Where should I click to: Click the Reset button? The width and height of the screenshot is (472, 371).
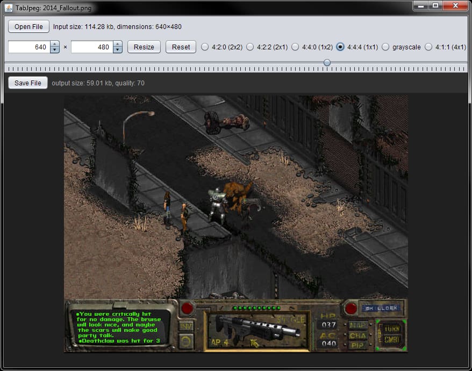(x=181, y=47)
